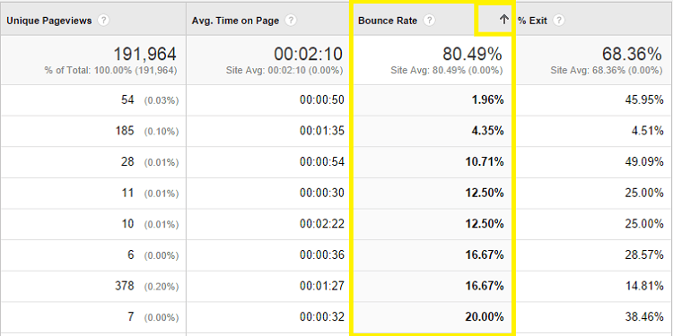Click exit rate cell 14.81%
This screenshot has width=673, height=336.
pos(594,287)
